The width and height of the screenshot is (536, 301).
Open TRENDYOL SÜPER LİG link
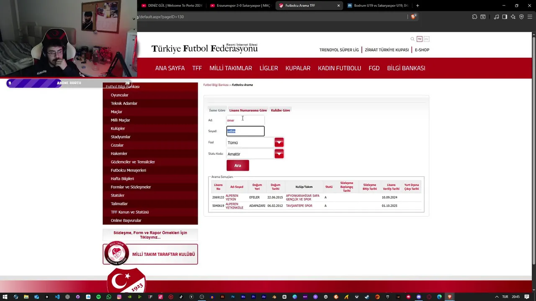tap(339, 50)
